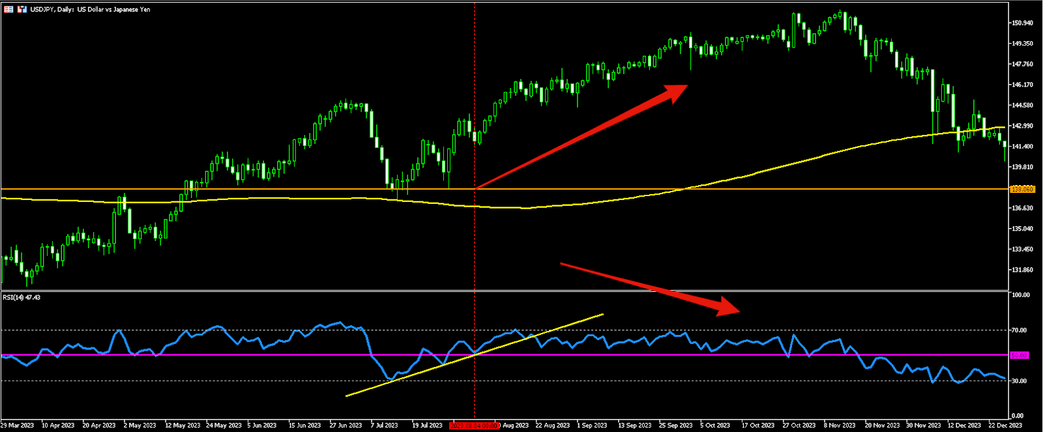Click the 12 May 2023 date label

(x=182, y=425)
